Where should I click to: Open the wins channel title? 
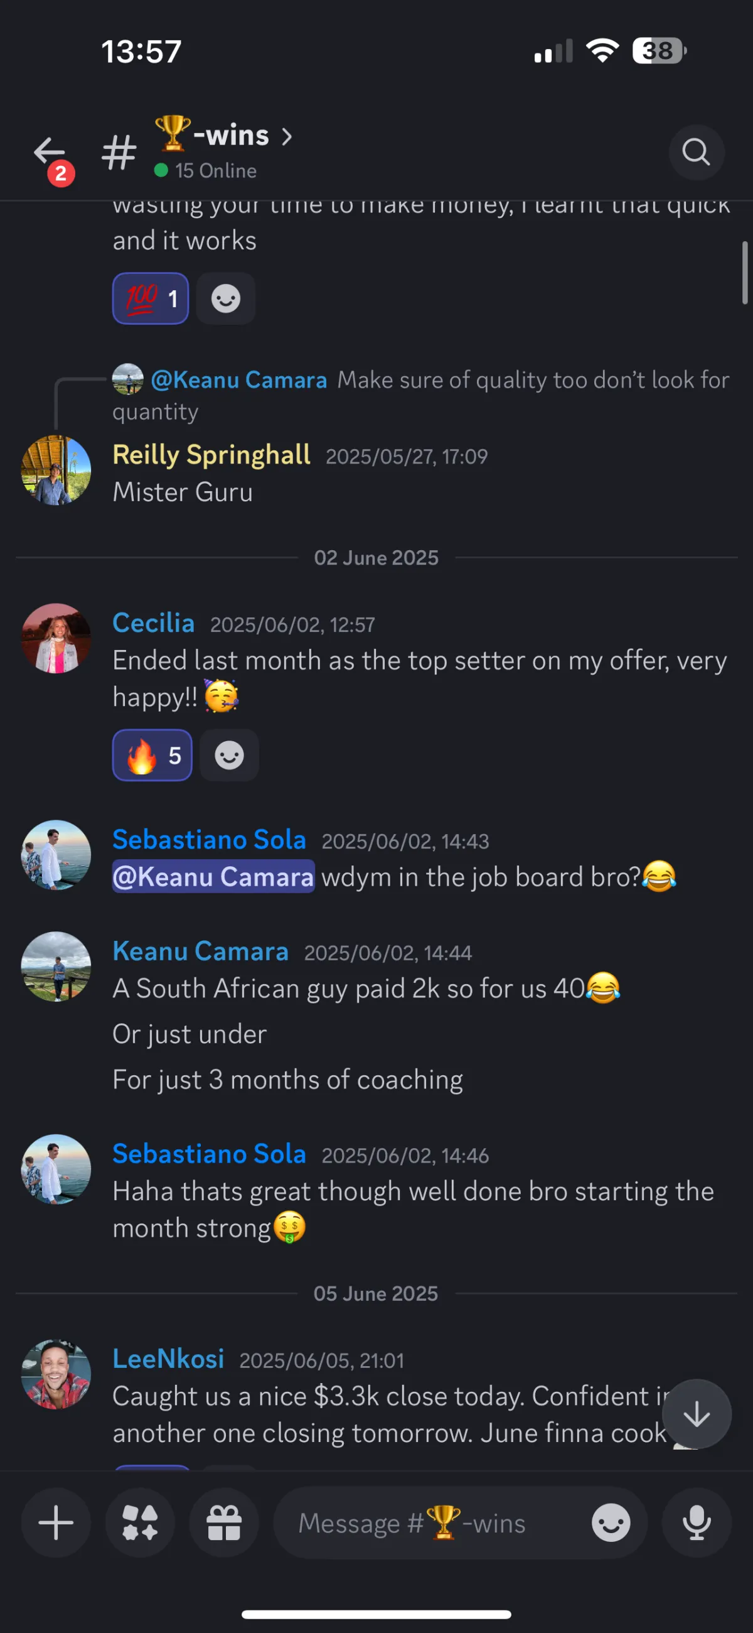pyautogui.click(x=231, y=136)
